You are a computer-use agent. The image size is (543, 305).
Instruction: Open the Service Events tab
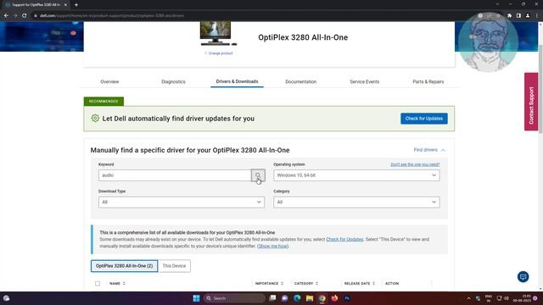(364, 82)
